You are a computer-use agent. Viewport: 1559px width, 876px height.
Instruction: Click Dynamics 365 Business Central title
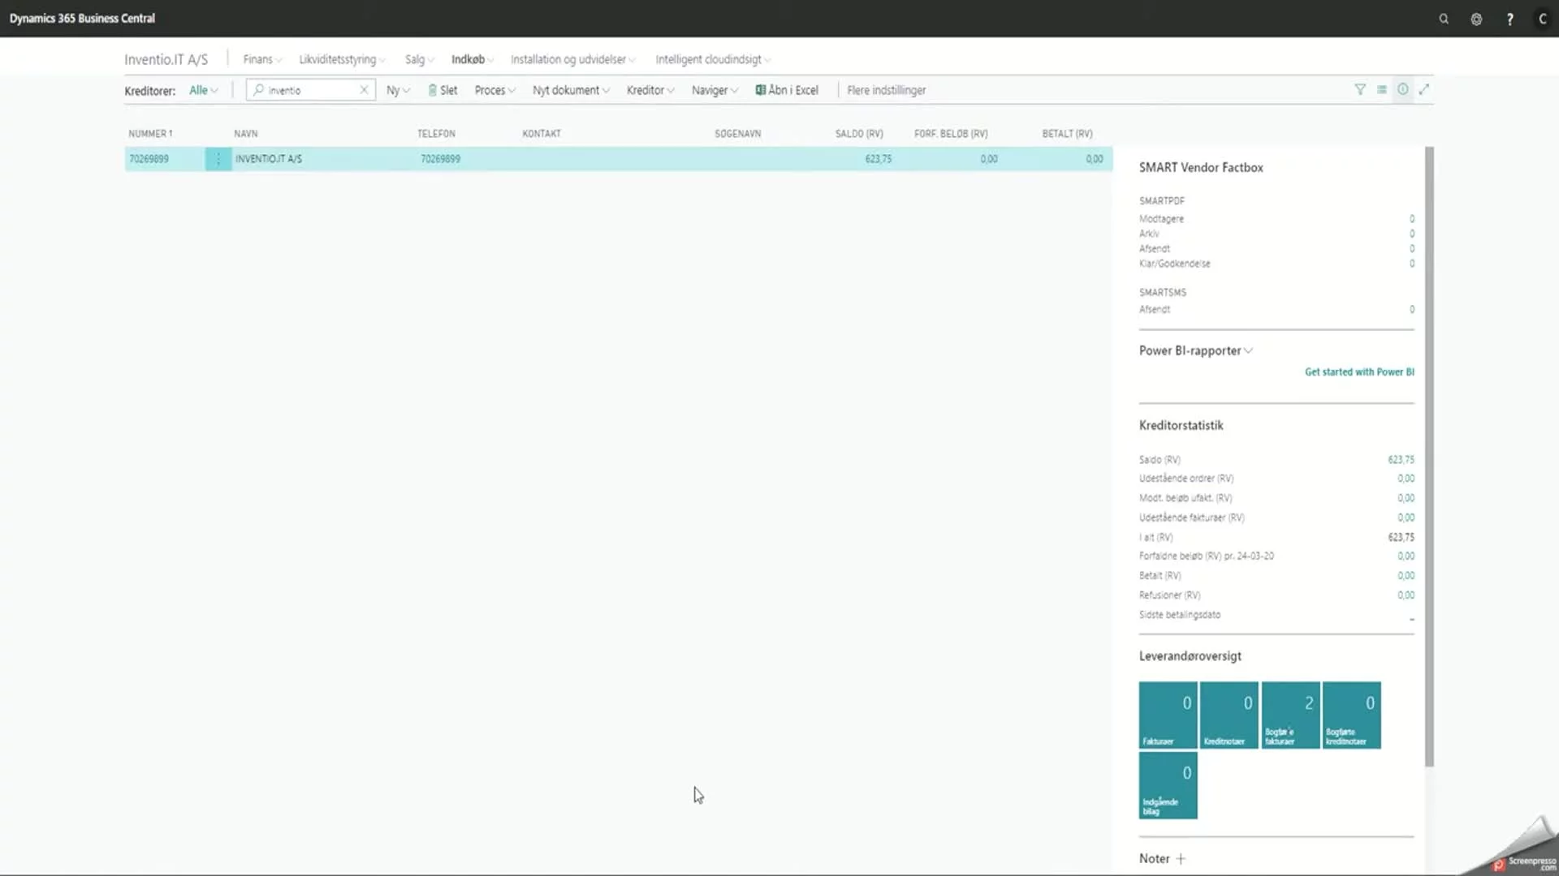click(82, 18)
